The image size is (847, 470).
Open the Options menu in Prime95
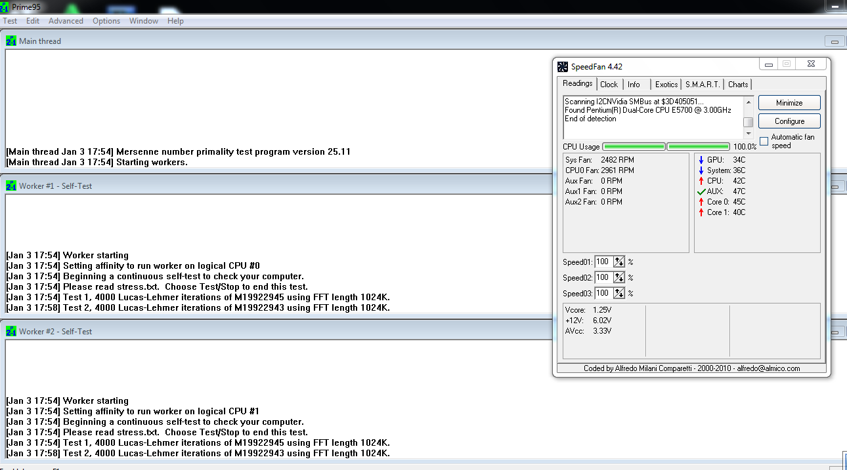point(106,21)
